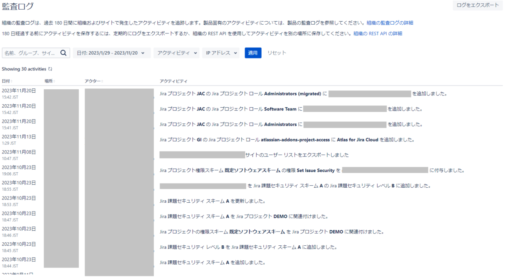Viewport: 505px width, 277px height.
Task: Click the user list export activity entry
Action: [297, 155]
